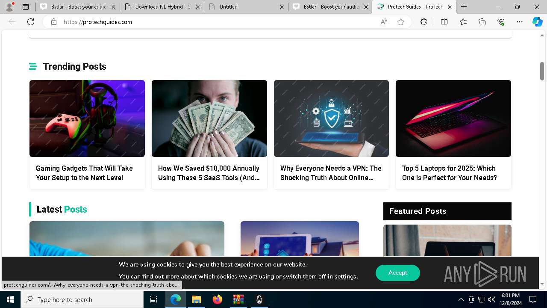Screen dimensions: 547x308
Task: Close the ProtechGuides tab
Action: tap(450, 7)
